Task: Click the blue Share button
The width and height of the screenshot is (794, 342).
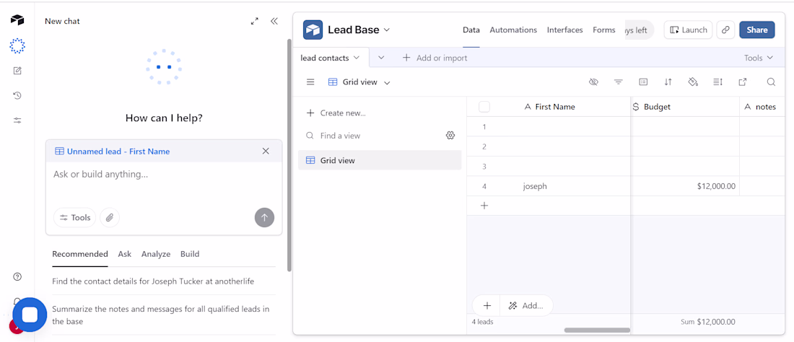Action: (x=757, y=30)
